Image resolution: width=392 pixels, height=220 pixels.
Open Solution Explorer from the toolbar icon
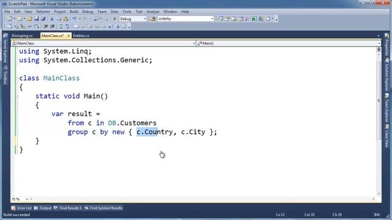[221, 19]
